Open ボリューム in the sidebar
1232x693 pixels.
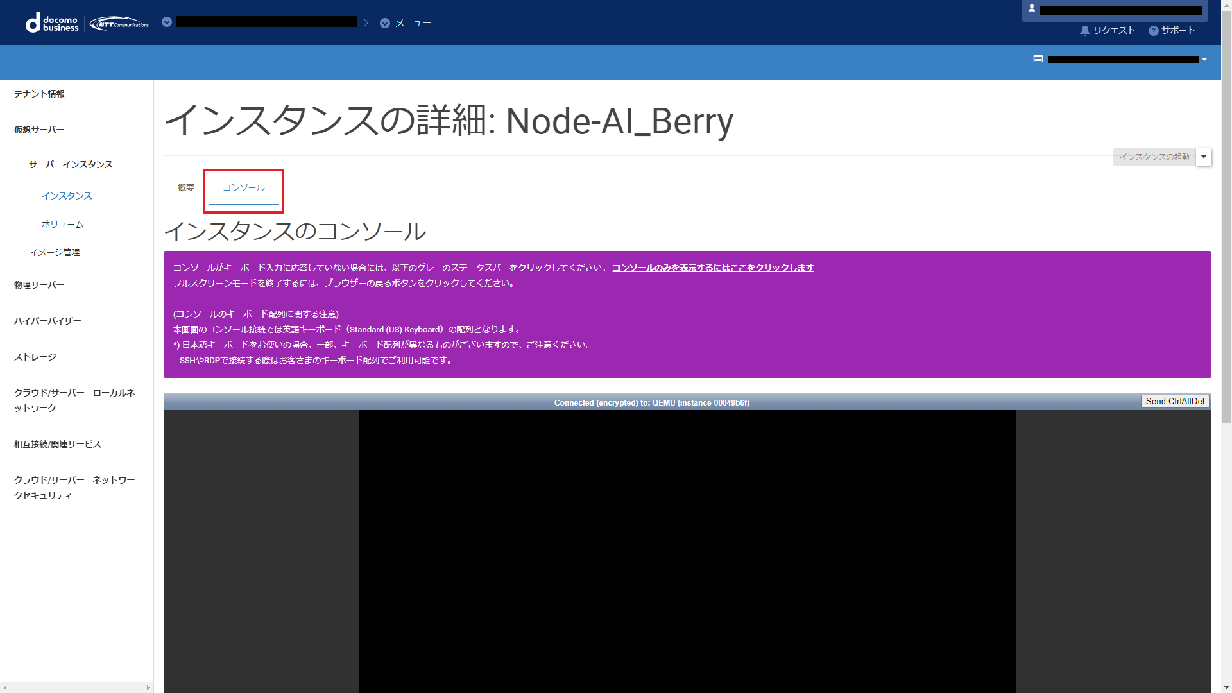pyautogui.click(x=62, y=225)
